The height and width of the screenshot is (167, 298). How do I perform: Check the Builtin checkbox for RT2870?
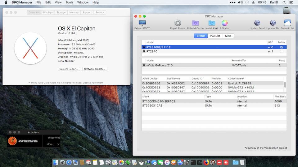(282, 51)
